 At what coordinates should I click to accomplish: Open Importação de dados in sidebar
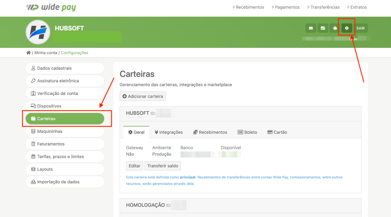[65, 182]
